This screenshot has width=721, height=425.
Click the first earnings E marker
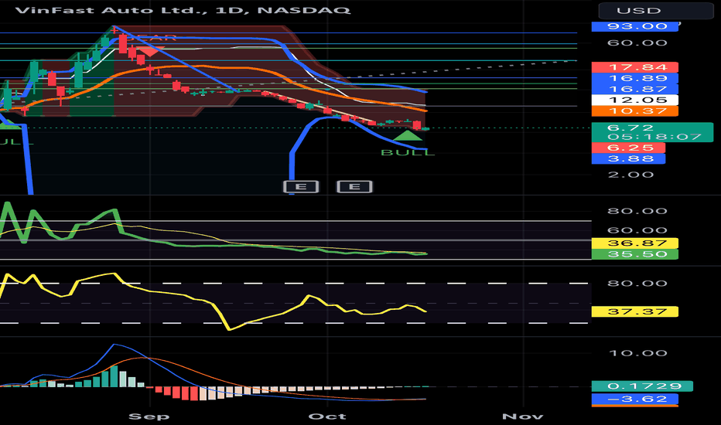pos(301,186)
